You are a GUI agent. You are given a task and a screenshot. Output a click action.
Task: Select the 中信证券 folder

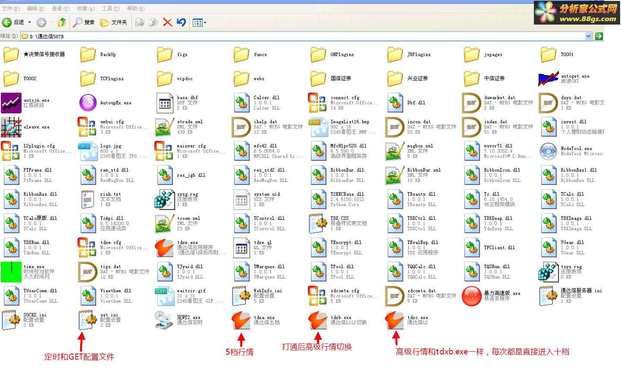pos(471,78)
